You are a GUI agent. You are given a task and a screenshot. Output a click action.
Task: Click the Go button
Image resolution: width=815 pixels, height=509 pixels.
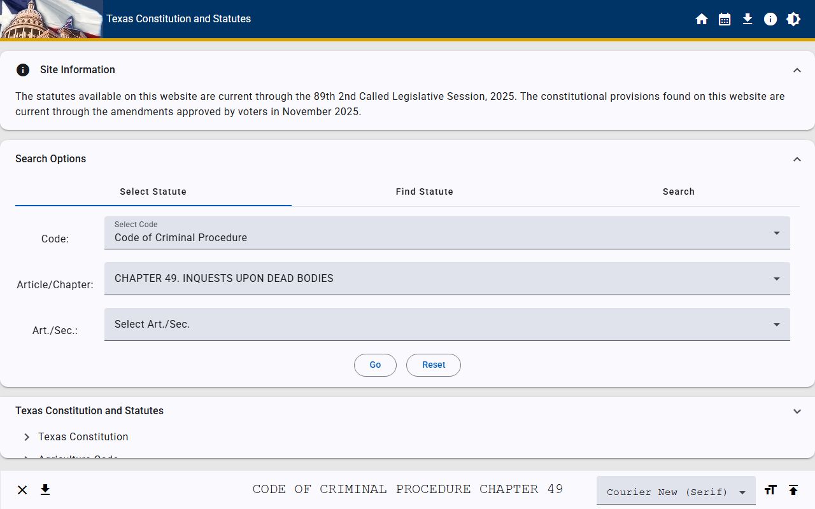click(x=375, y=365)
